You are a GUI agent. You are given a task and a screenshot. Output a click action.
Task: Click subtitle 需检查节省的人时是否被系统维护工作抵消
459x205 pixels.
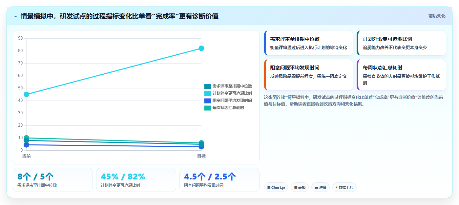click(x=401, y=80)
